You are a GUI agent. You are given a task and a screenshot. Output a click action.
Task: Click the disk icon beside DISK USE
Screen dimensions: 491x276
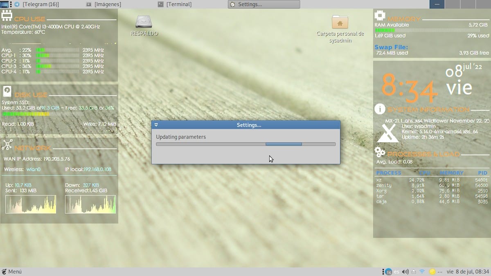point(7,92)
